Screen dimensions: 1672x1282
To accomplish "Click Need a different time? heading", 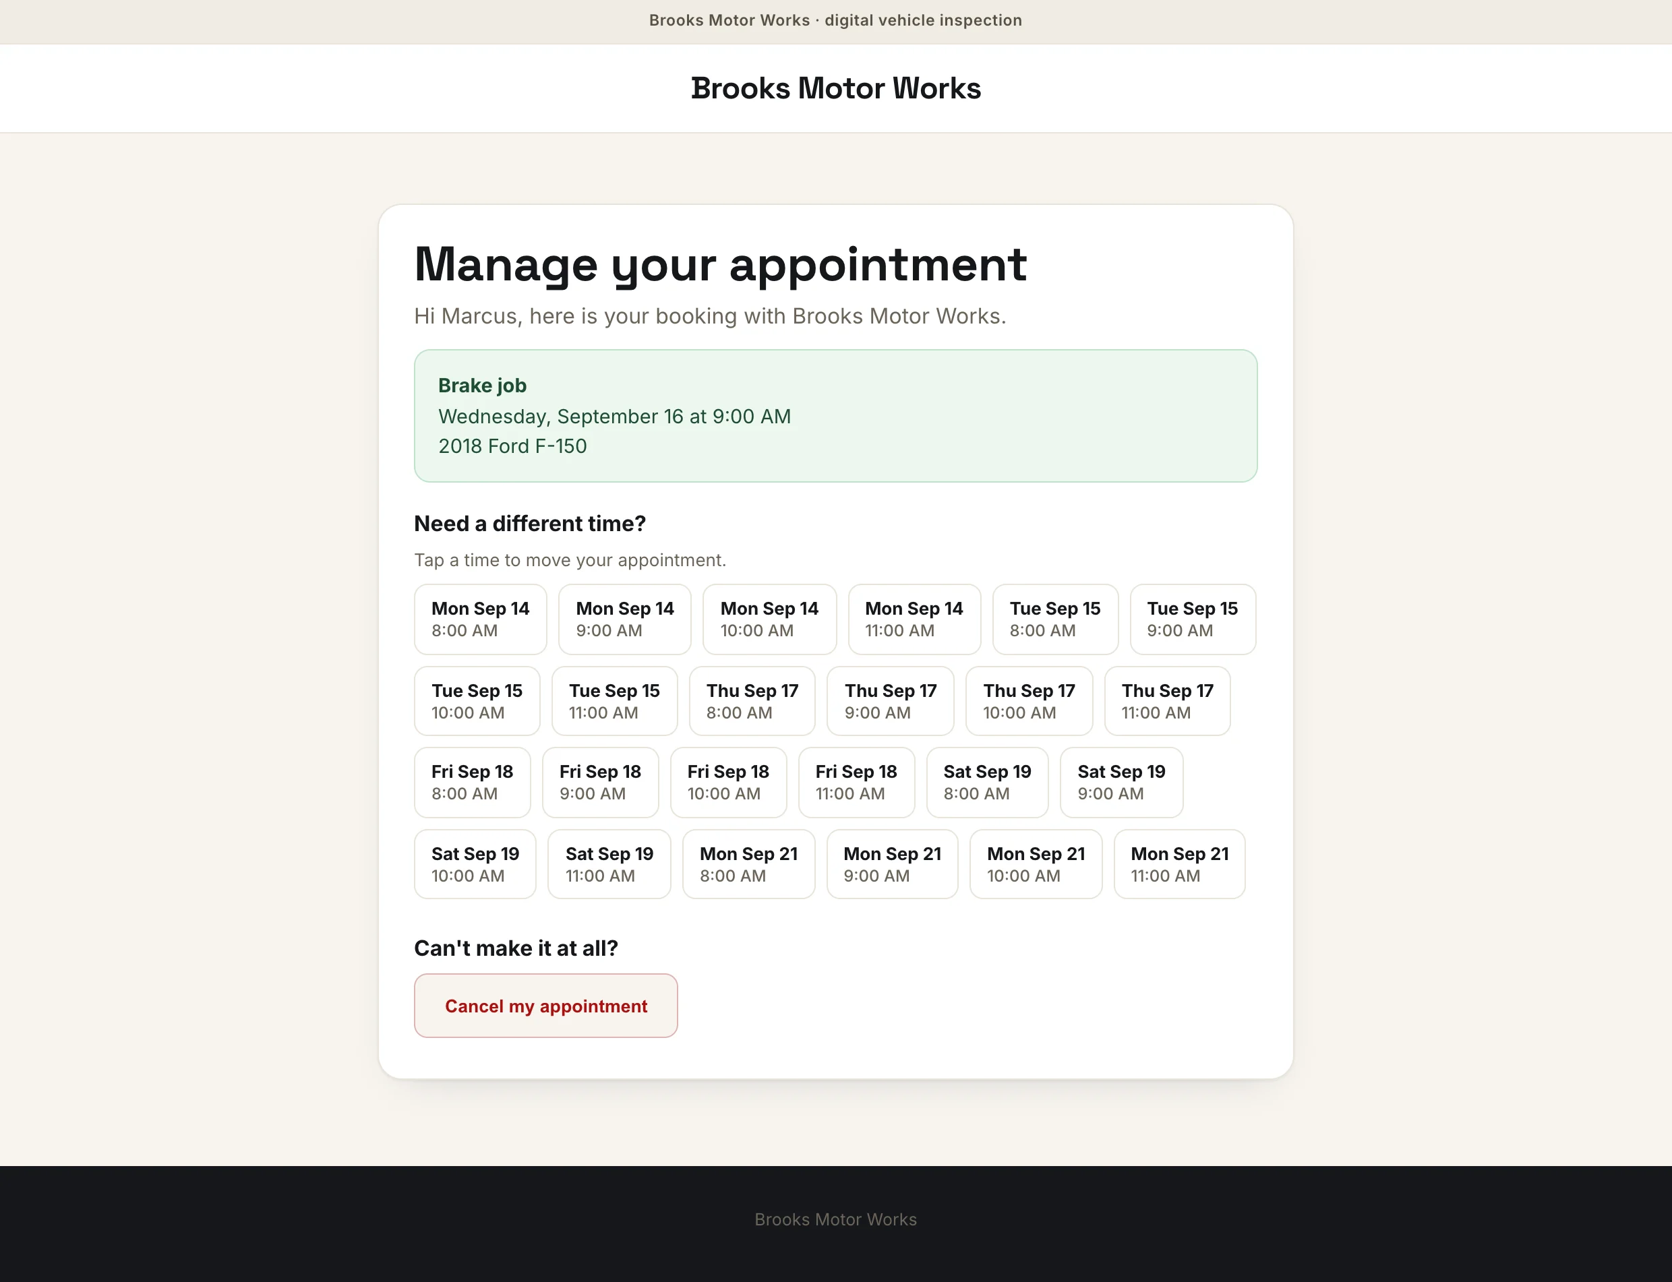I will click(530, 524).
